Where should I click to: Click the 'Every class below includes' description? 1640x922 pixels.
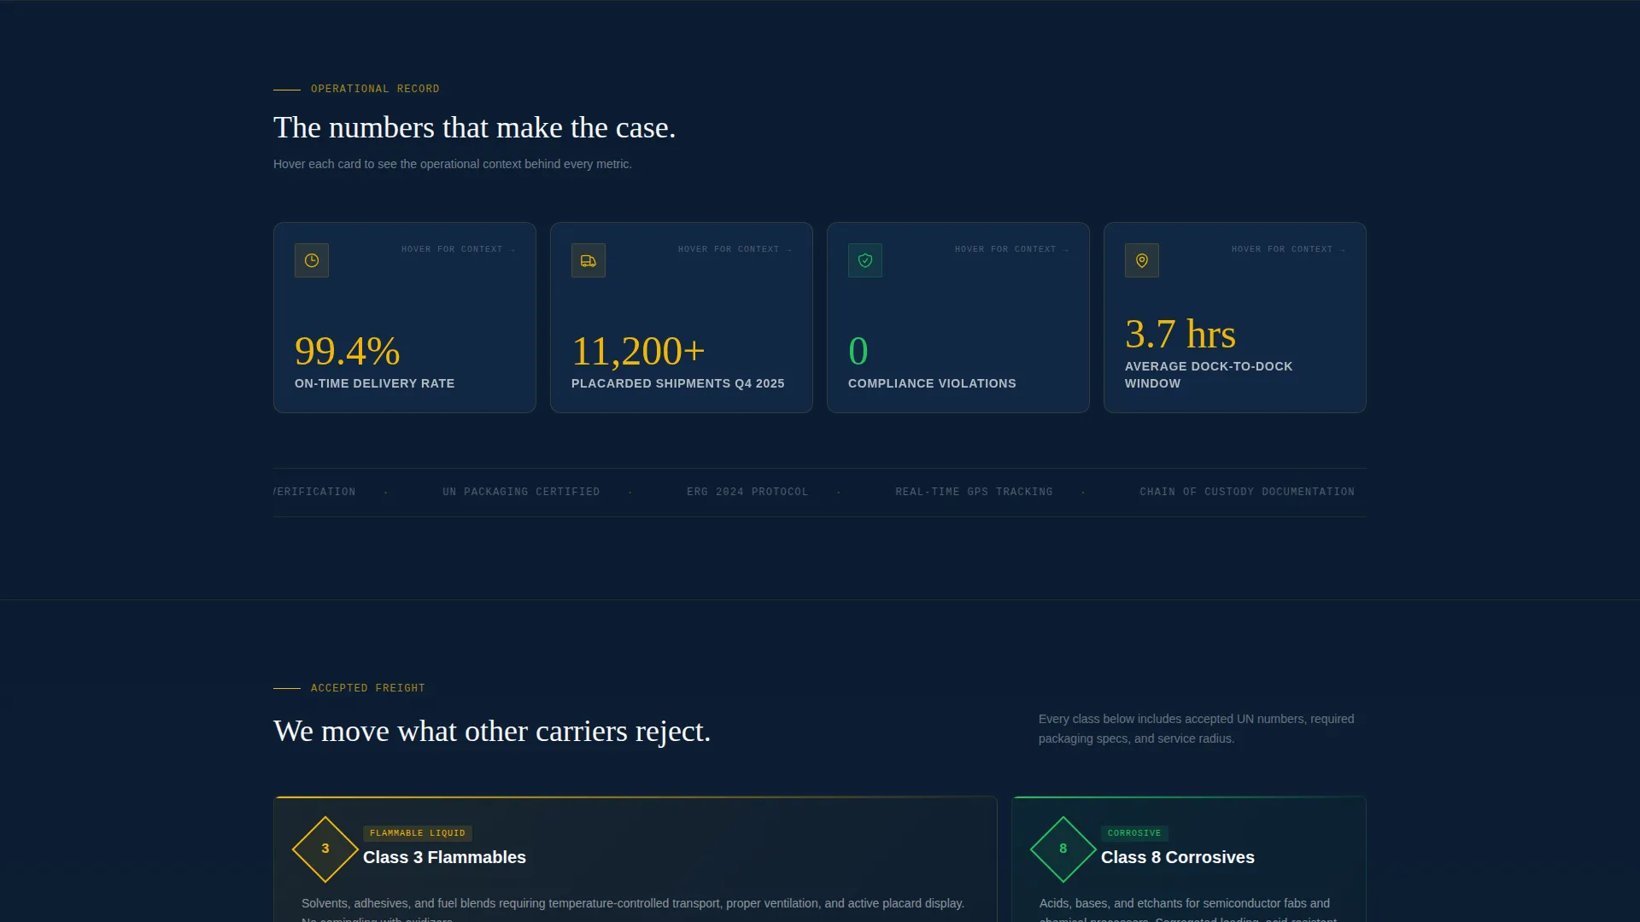point(1196,729)
